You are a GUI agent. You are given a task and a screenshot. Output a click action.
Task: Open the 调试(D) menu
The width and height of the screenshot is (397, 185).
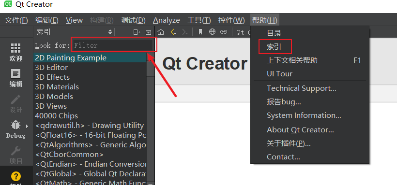coord(133,20)
